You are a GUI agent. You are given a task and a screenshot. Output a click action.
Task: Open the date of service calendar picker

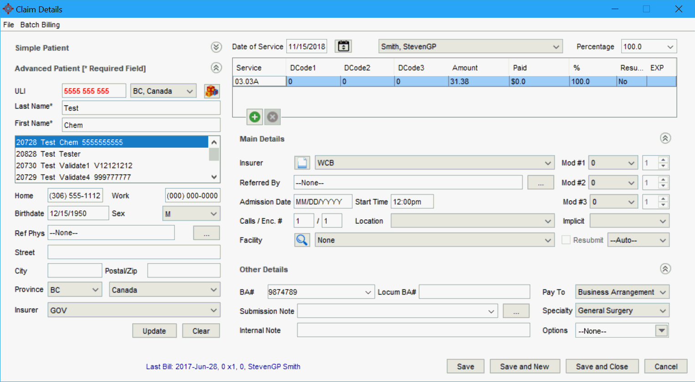(x=343, y=46)
